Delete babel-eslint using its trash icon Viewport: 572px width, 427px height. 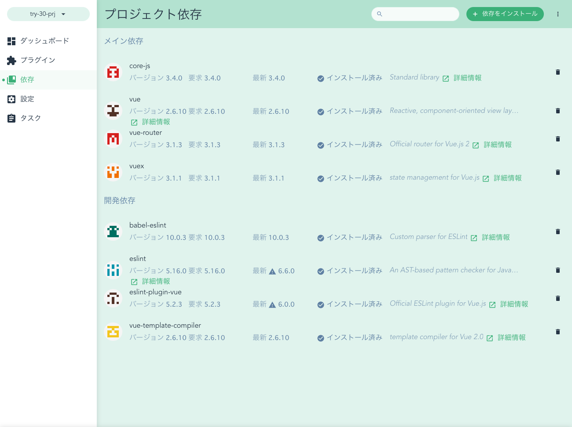[x=558, y=232]
